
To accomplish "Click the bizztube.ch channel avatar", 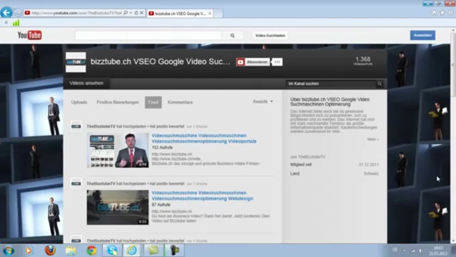I will [x=75, y=62].
